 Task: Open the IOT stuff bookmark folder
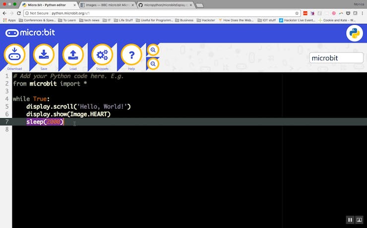coord(267,20)
